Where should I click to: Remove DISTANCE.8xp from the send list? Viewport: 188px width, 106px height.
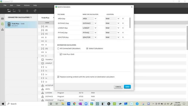123,23
